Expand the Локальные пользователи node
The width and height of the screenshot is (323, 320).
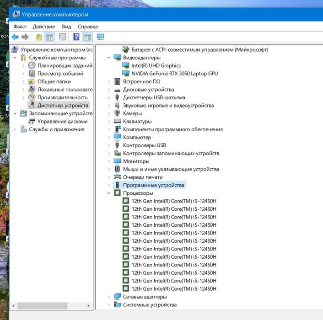[x=23, y=90]
